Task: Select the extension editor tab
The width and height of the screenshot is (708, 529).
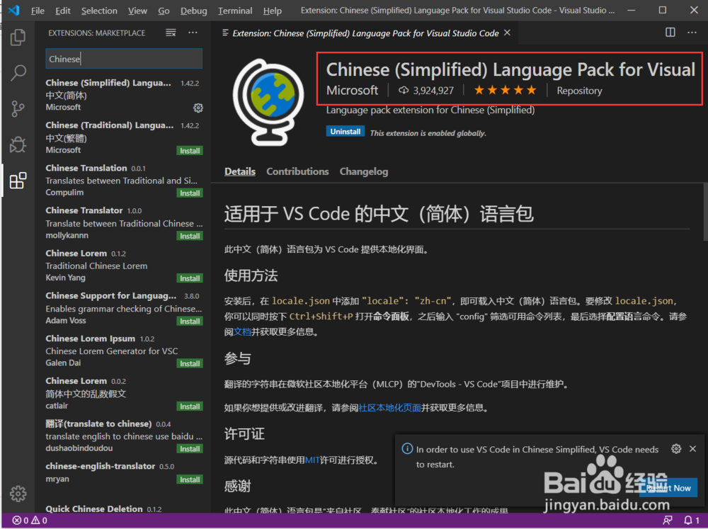Action: point(365,33)
